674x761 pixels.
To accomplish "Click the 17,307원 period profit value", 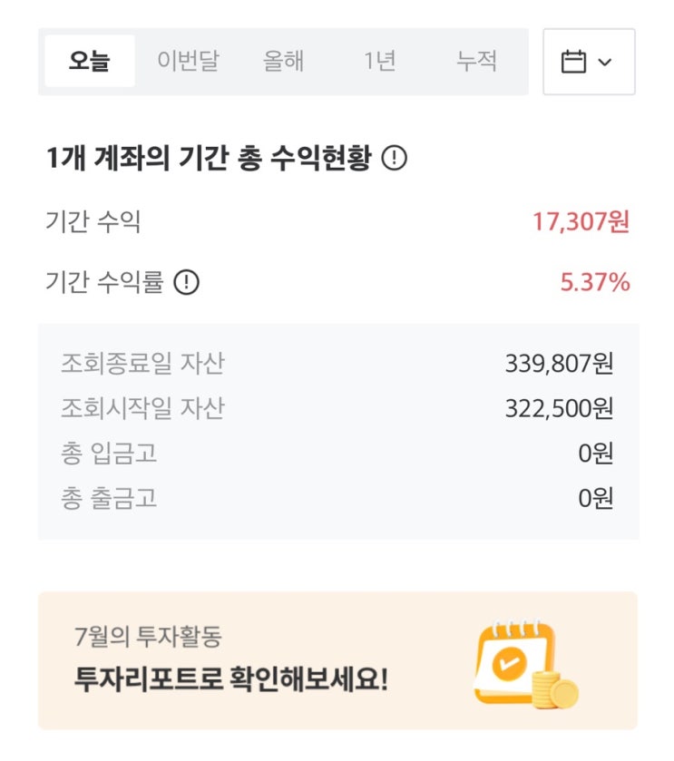I will [581, 222].
